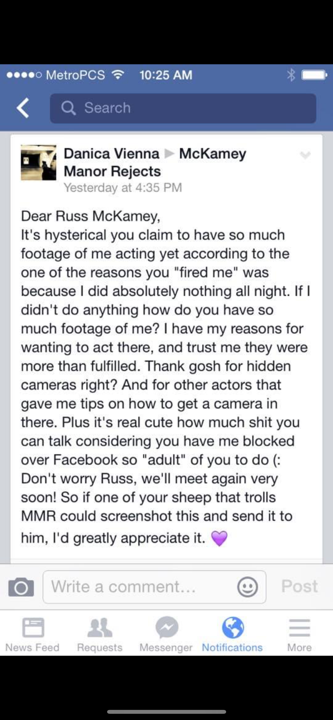Tap the back arrow icon
Viewport: 333px width, 720px height.
(x=23, y=108)
